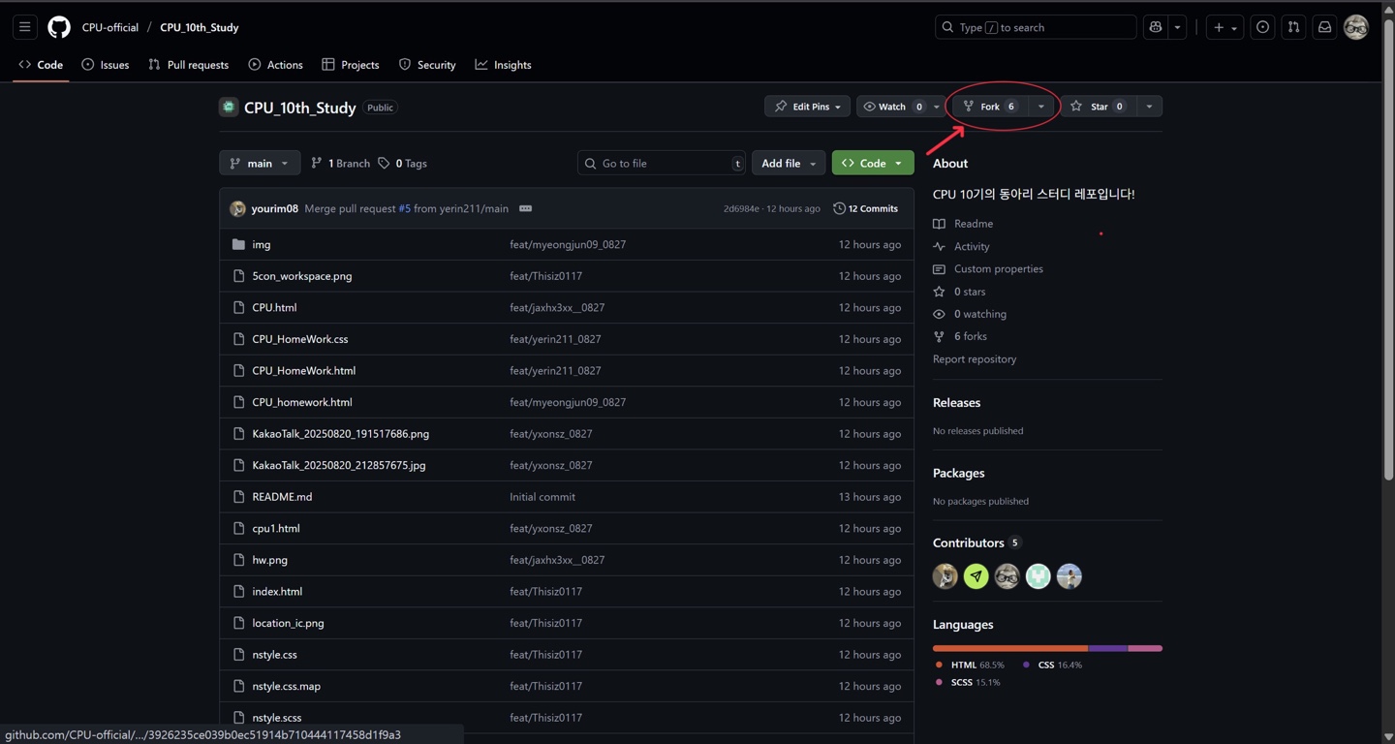View the 0 stars link
This screenshot has height=744, width=1395.
[959, 292]
